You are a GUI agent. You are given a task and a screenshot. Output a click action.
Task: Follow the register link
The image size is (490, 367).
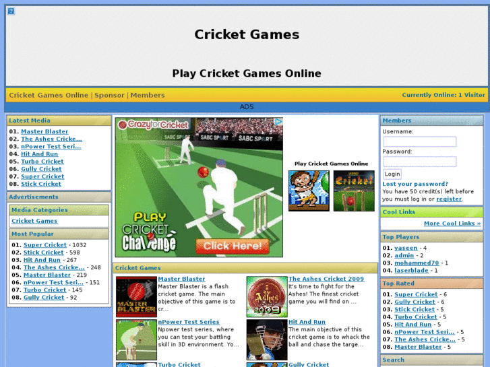coord(449,199)
